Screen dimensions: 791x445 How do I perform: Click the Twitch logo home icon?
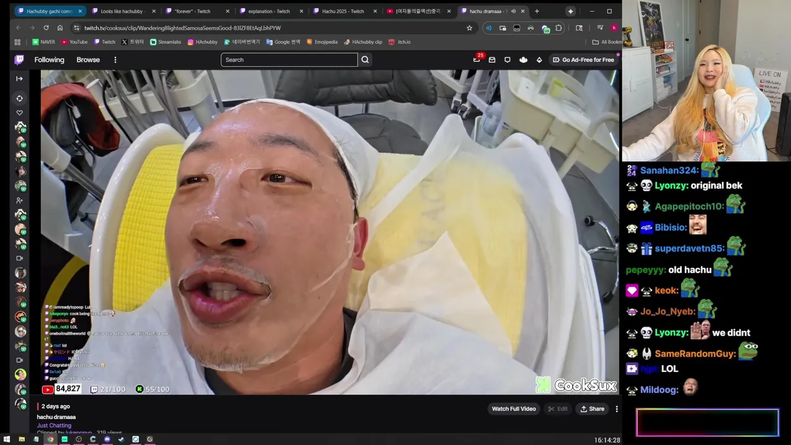coord(19,60)
